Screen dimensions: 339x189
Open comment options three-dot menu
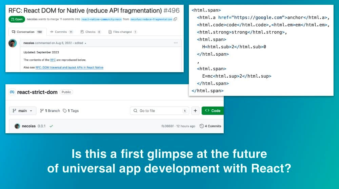[176, 43]
